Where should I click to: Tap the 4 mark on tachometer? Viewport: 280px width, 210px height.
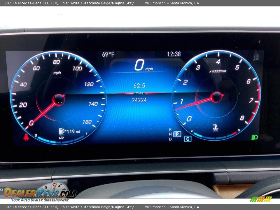[x=218, y=62]
